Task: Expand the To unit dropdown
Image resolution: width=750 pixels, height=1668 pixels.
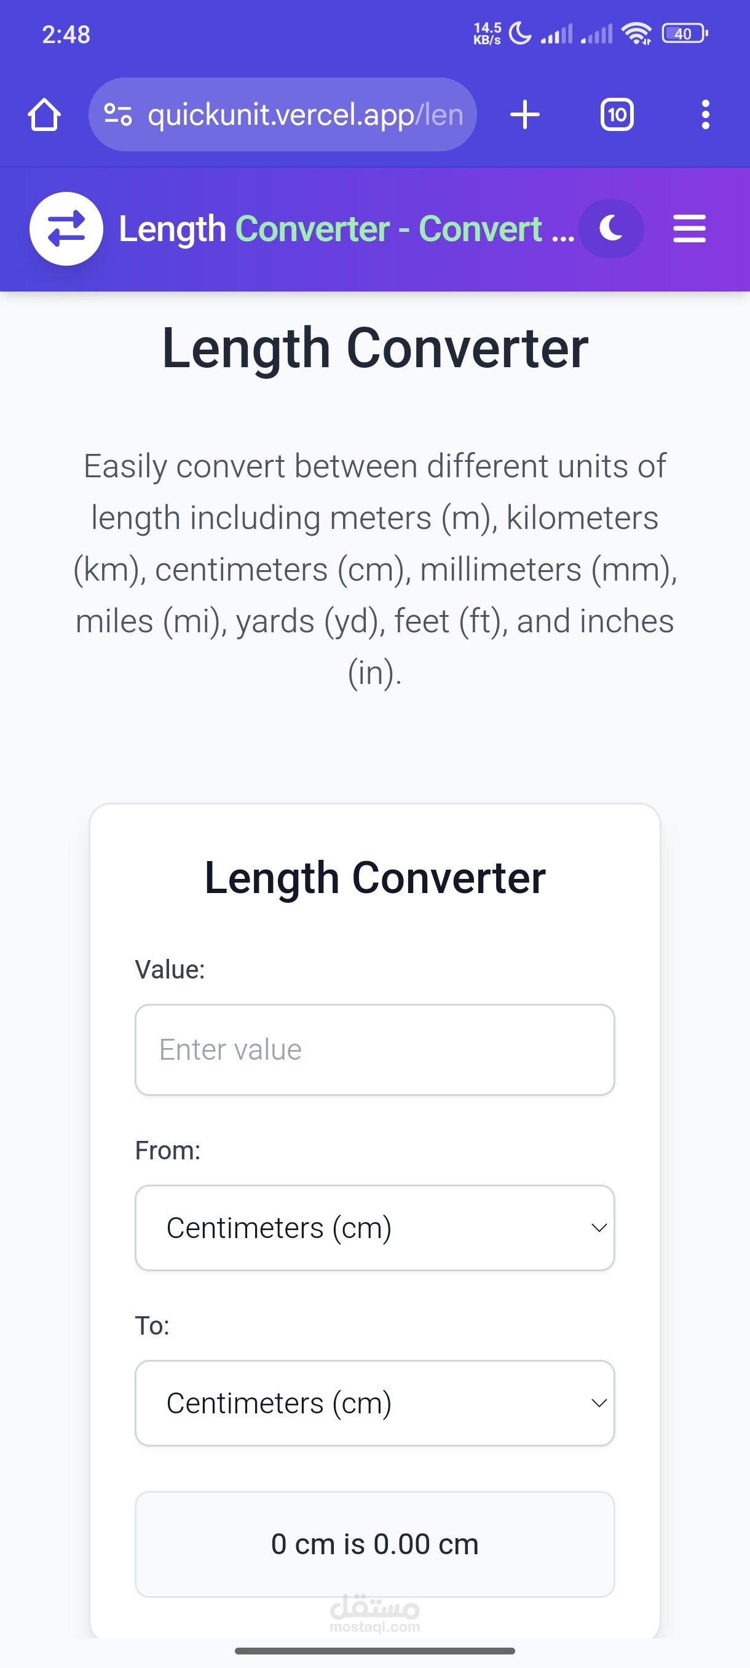Action: coord(374,1403)
